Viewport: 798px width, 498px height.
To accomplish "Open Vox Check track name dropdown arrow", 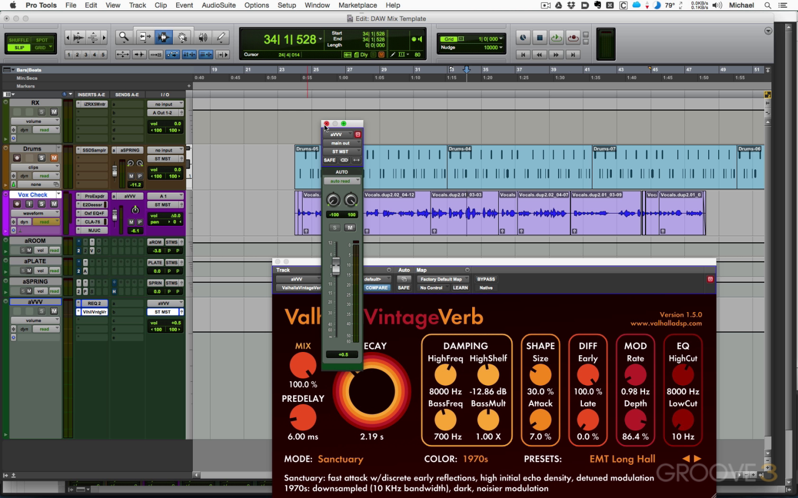I will pyautogui.click(x=58, y=194).
